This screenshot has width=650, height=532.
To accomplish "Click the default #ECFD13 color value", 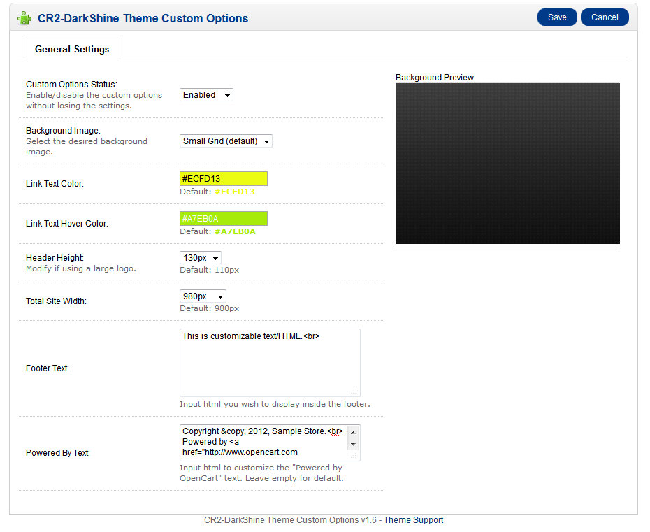I will (235, 192).
